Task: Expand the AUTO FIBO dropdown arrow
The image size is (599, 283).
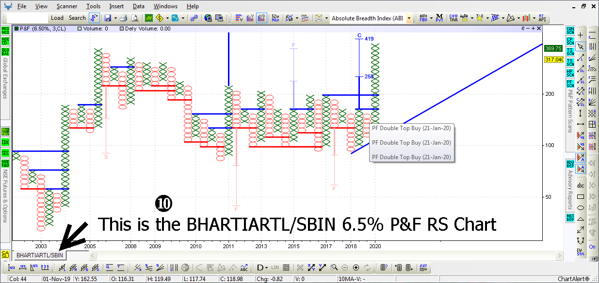Action: pos(432,18)
